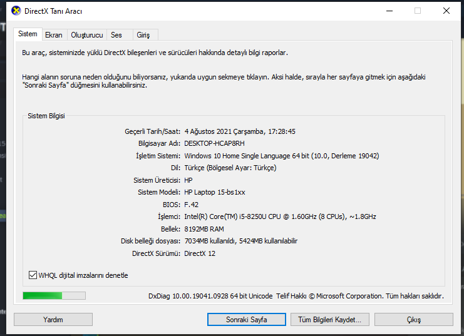Click the Intel Core i5-8250U processor text
Image resolution: width=464 pixels, height=336 pixels.
280,216
